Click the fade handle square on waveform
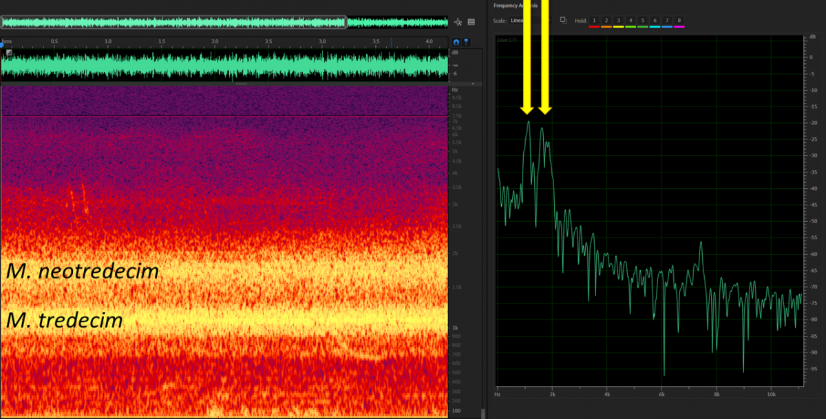The height and width of the screenshot is (419, 826). click(x=9, y=53)
